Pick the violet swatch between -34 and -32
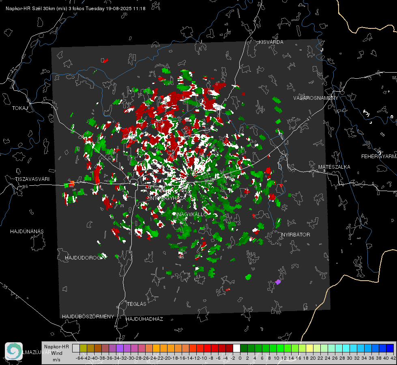Viewport: 397px width, 365px height. coord(120,348)
